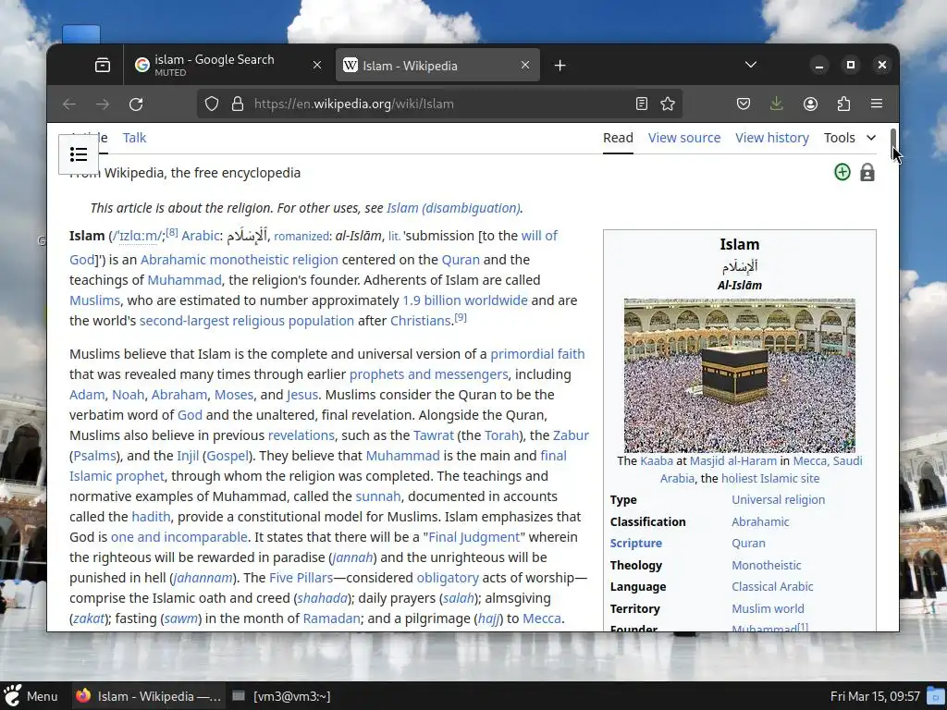Follow the Quran link in intro
The image size is (947, 710).
click(461, 260)
